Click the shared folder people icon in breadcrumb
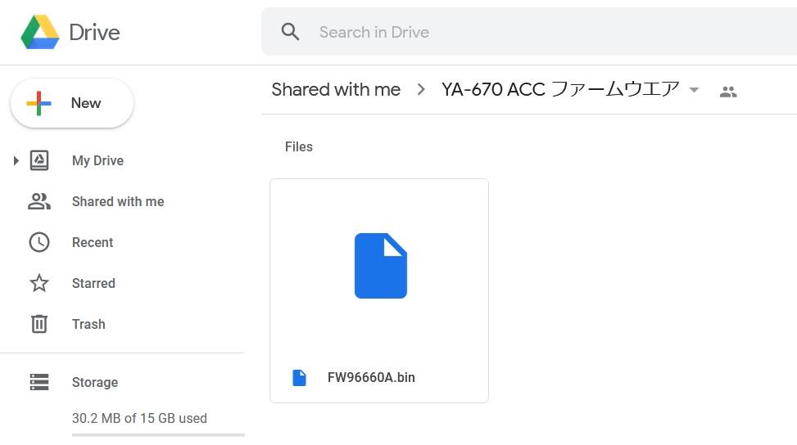This screenshot has width=797, height=445. point(728,92)
